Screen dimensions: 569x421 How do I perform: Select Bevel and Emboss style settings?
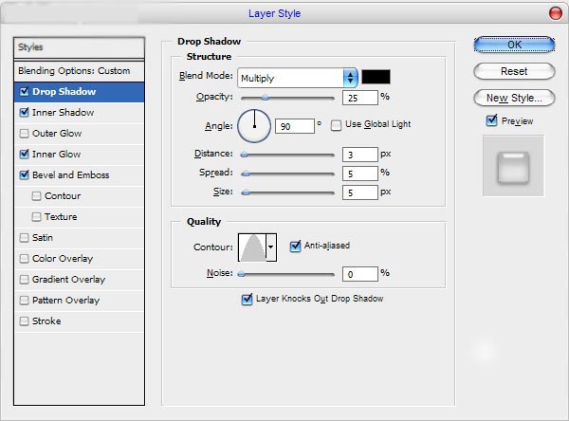point(70,175)
